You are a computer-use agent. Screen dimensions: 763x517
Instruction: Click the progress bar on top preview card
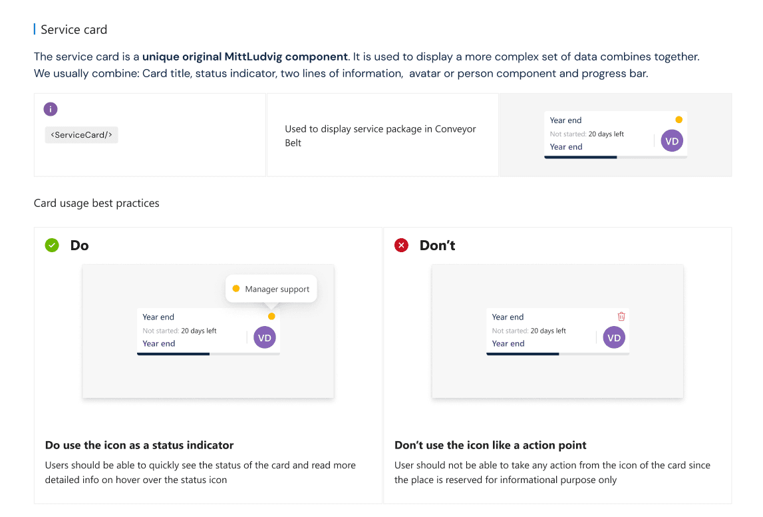(615, 157)
